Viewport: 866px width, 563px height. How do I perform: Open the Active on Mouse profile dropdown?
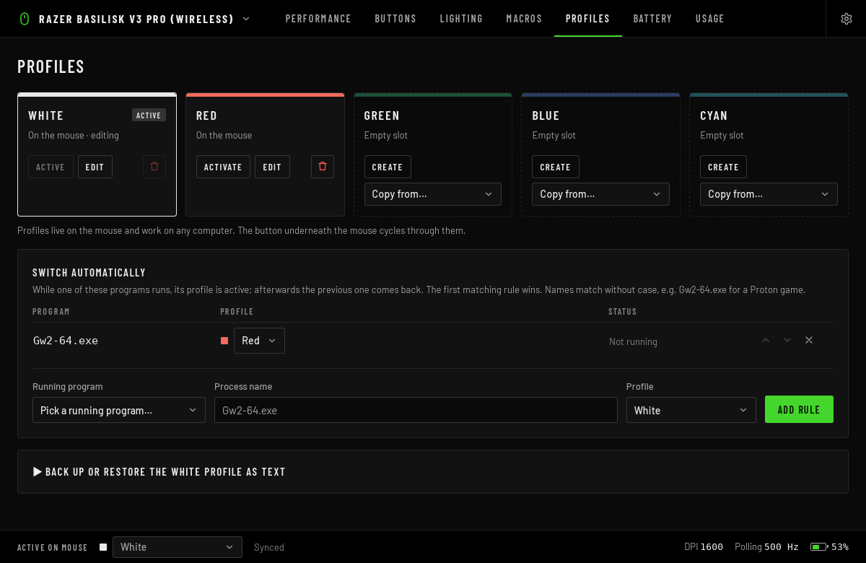click(x=178, y=547)
